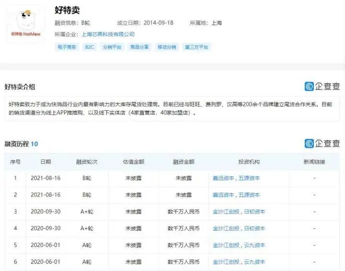Click the 序号 column header
Screen dimensions: 345x271
click(x=15, y=162)
